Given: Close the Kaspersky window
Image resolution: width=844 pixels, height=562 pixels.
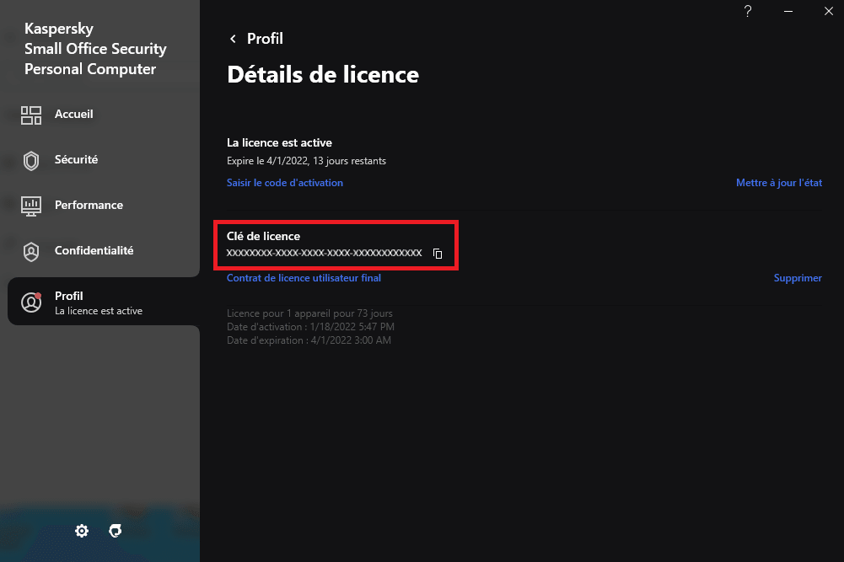Looking at the screenshot, I should [829, 11].
